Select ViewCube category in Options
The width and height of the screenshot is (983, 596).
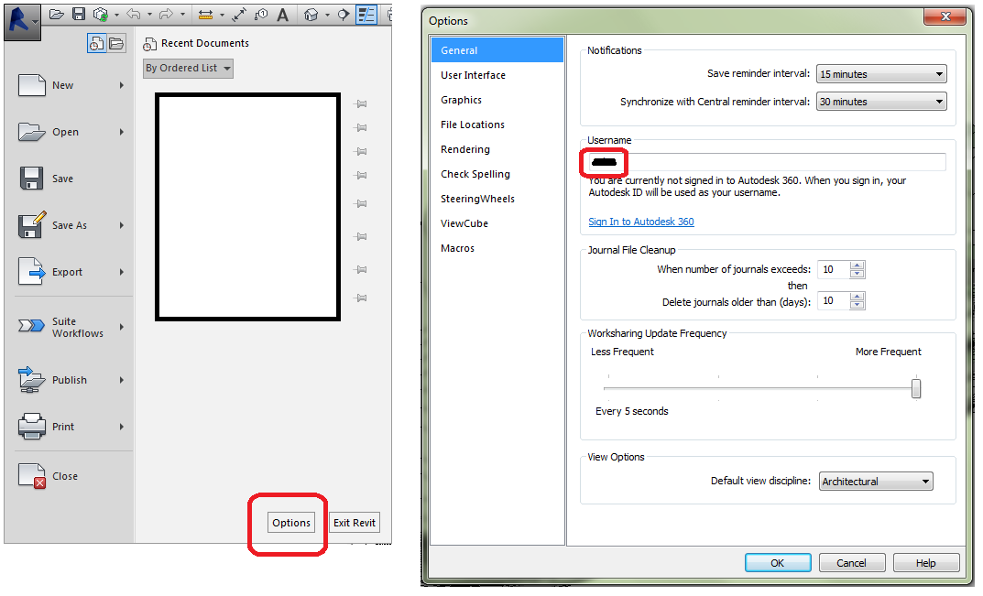tap(497, 223)
